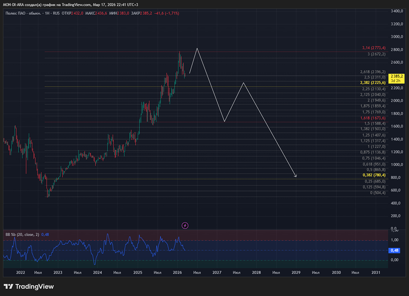Click the МИН 2383,0 low value
Screen dimensions: 409x296
119,13
